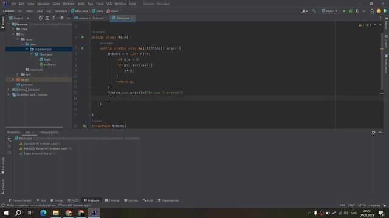The image size is (389, 218).
Task: Click warning "Variable 'A' is never used"
Action: tap(40, 144)
